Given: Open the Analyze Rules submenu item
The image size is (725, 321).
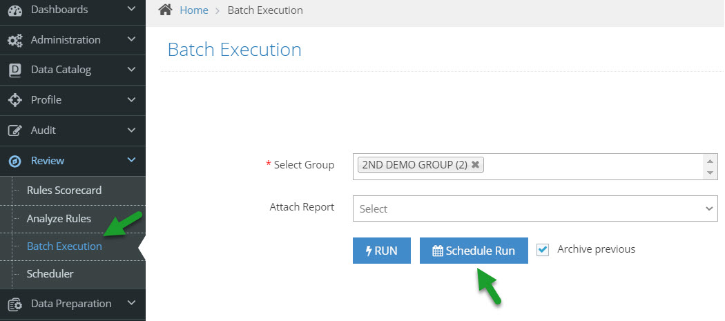Looking at the screenshot, I should [59, 219].
